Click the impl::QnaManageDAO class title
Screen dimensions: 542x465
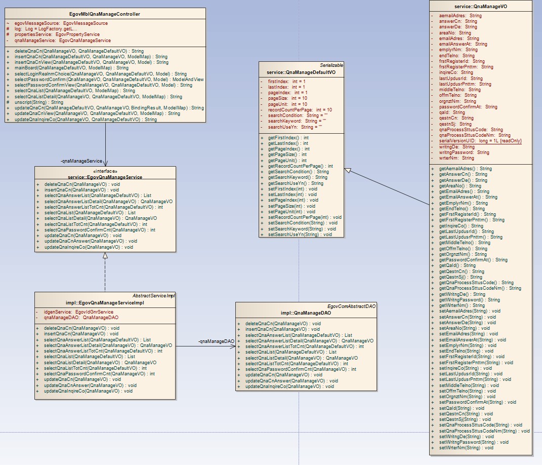click(x=306, y=313)
